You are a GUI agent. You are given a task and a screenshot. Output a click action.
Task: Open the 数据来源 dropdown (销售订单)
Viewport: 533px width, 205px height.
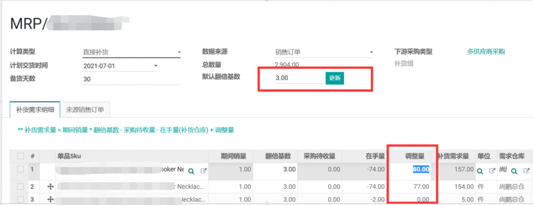coord(324,52)
